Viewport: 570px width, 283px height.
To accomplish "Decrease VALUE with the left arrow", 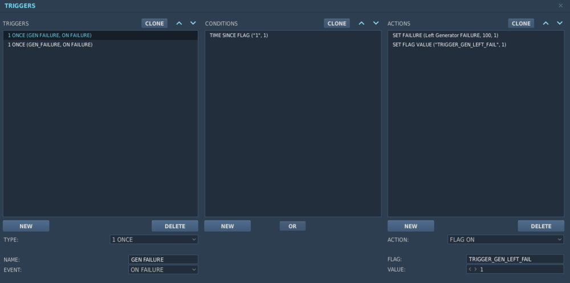I will point(470,269).
